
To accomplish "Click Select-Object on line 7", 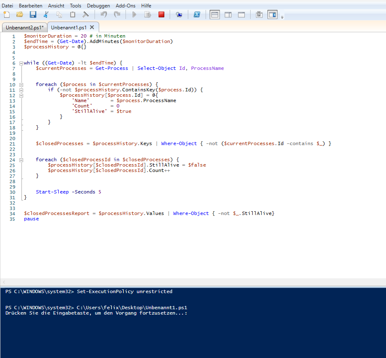I will pyautogui.click(x=156, y=68).
